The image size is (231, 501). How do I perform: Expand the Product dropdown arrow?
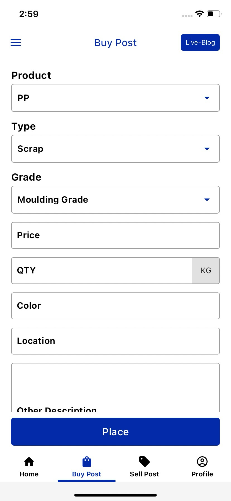coord(207,98)
